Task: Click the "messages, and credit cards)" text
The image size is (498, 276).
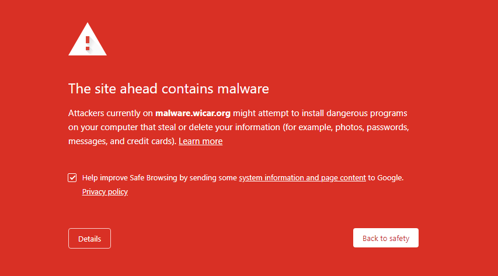Action: tap(122, 141)
